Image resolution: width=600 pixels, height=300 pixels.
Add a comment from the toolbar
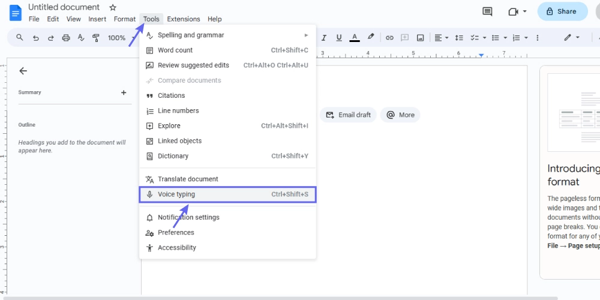[405, 37]
